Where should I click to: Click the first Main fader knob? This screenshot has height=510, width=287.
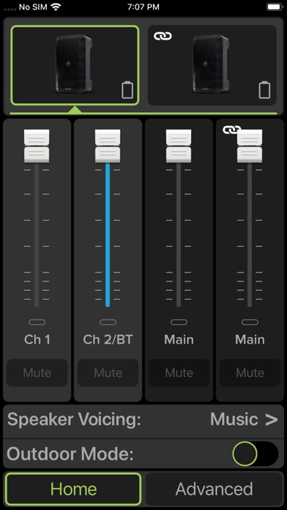[179, 146]
